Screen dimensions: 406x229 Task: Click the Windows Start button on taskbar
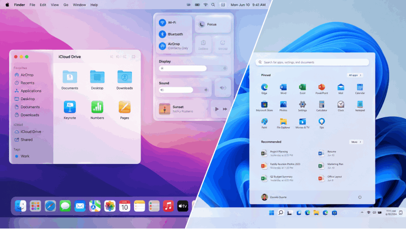coord(272,213)
